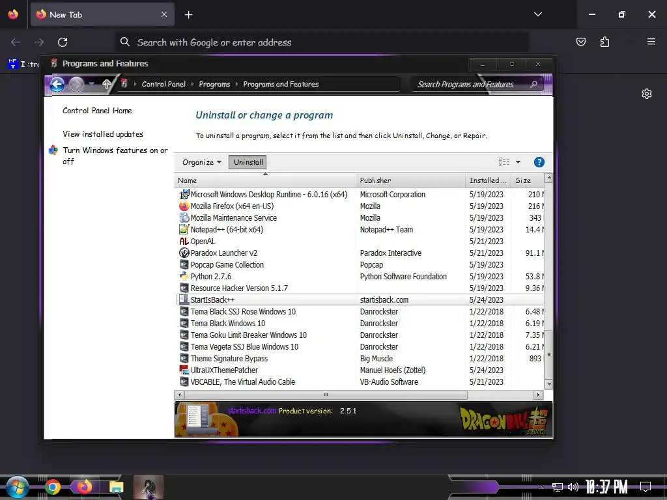667x500 pixels.
Task: Expand the chevron after Control Panel breadcrumb
Action: [x=192, y=84]
